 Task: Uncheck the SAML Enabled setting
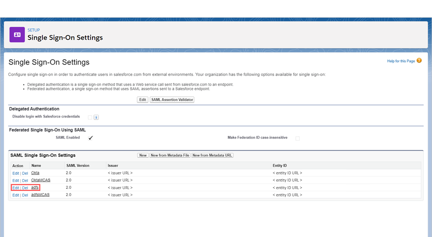pos(91,137)
